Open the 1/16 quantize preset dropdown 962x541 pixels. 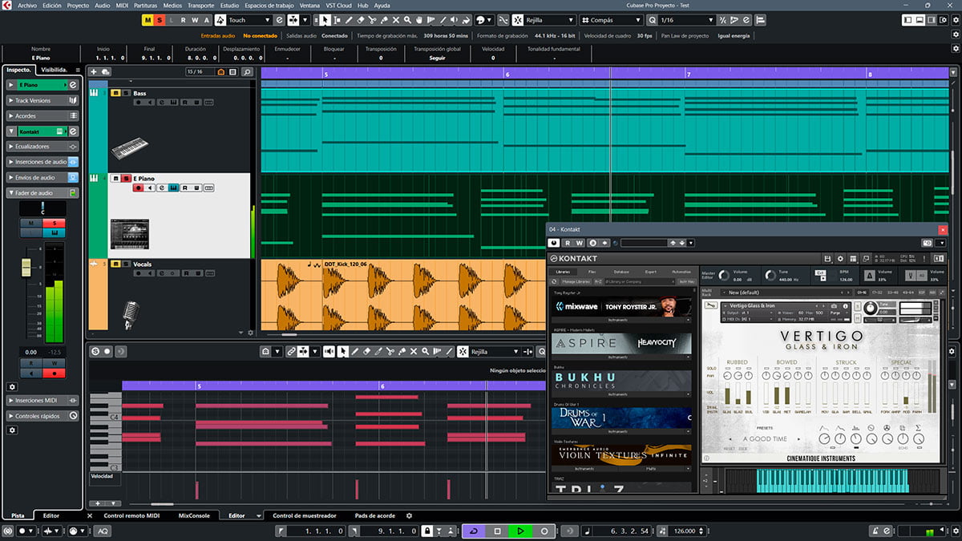coord(686,20)
